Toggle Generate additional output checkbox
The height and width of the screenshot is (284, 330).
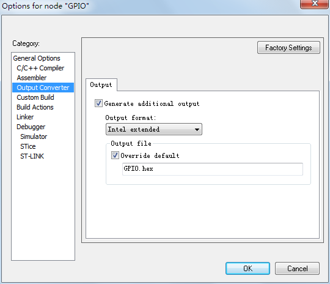pyautogui.click(x=98, y=103)
